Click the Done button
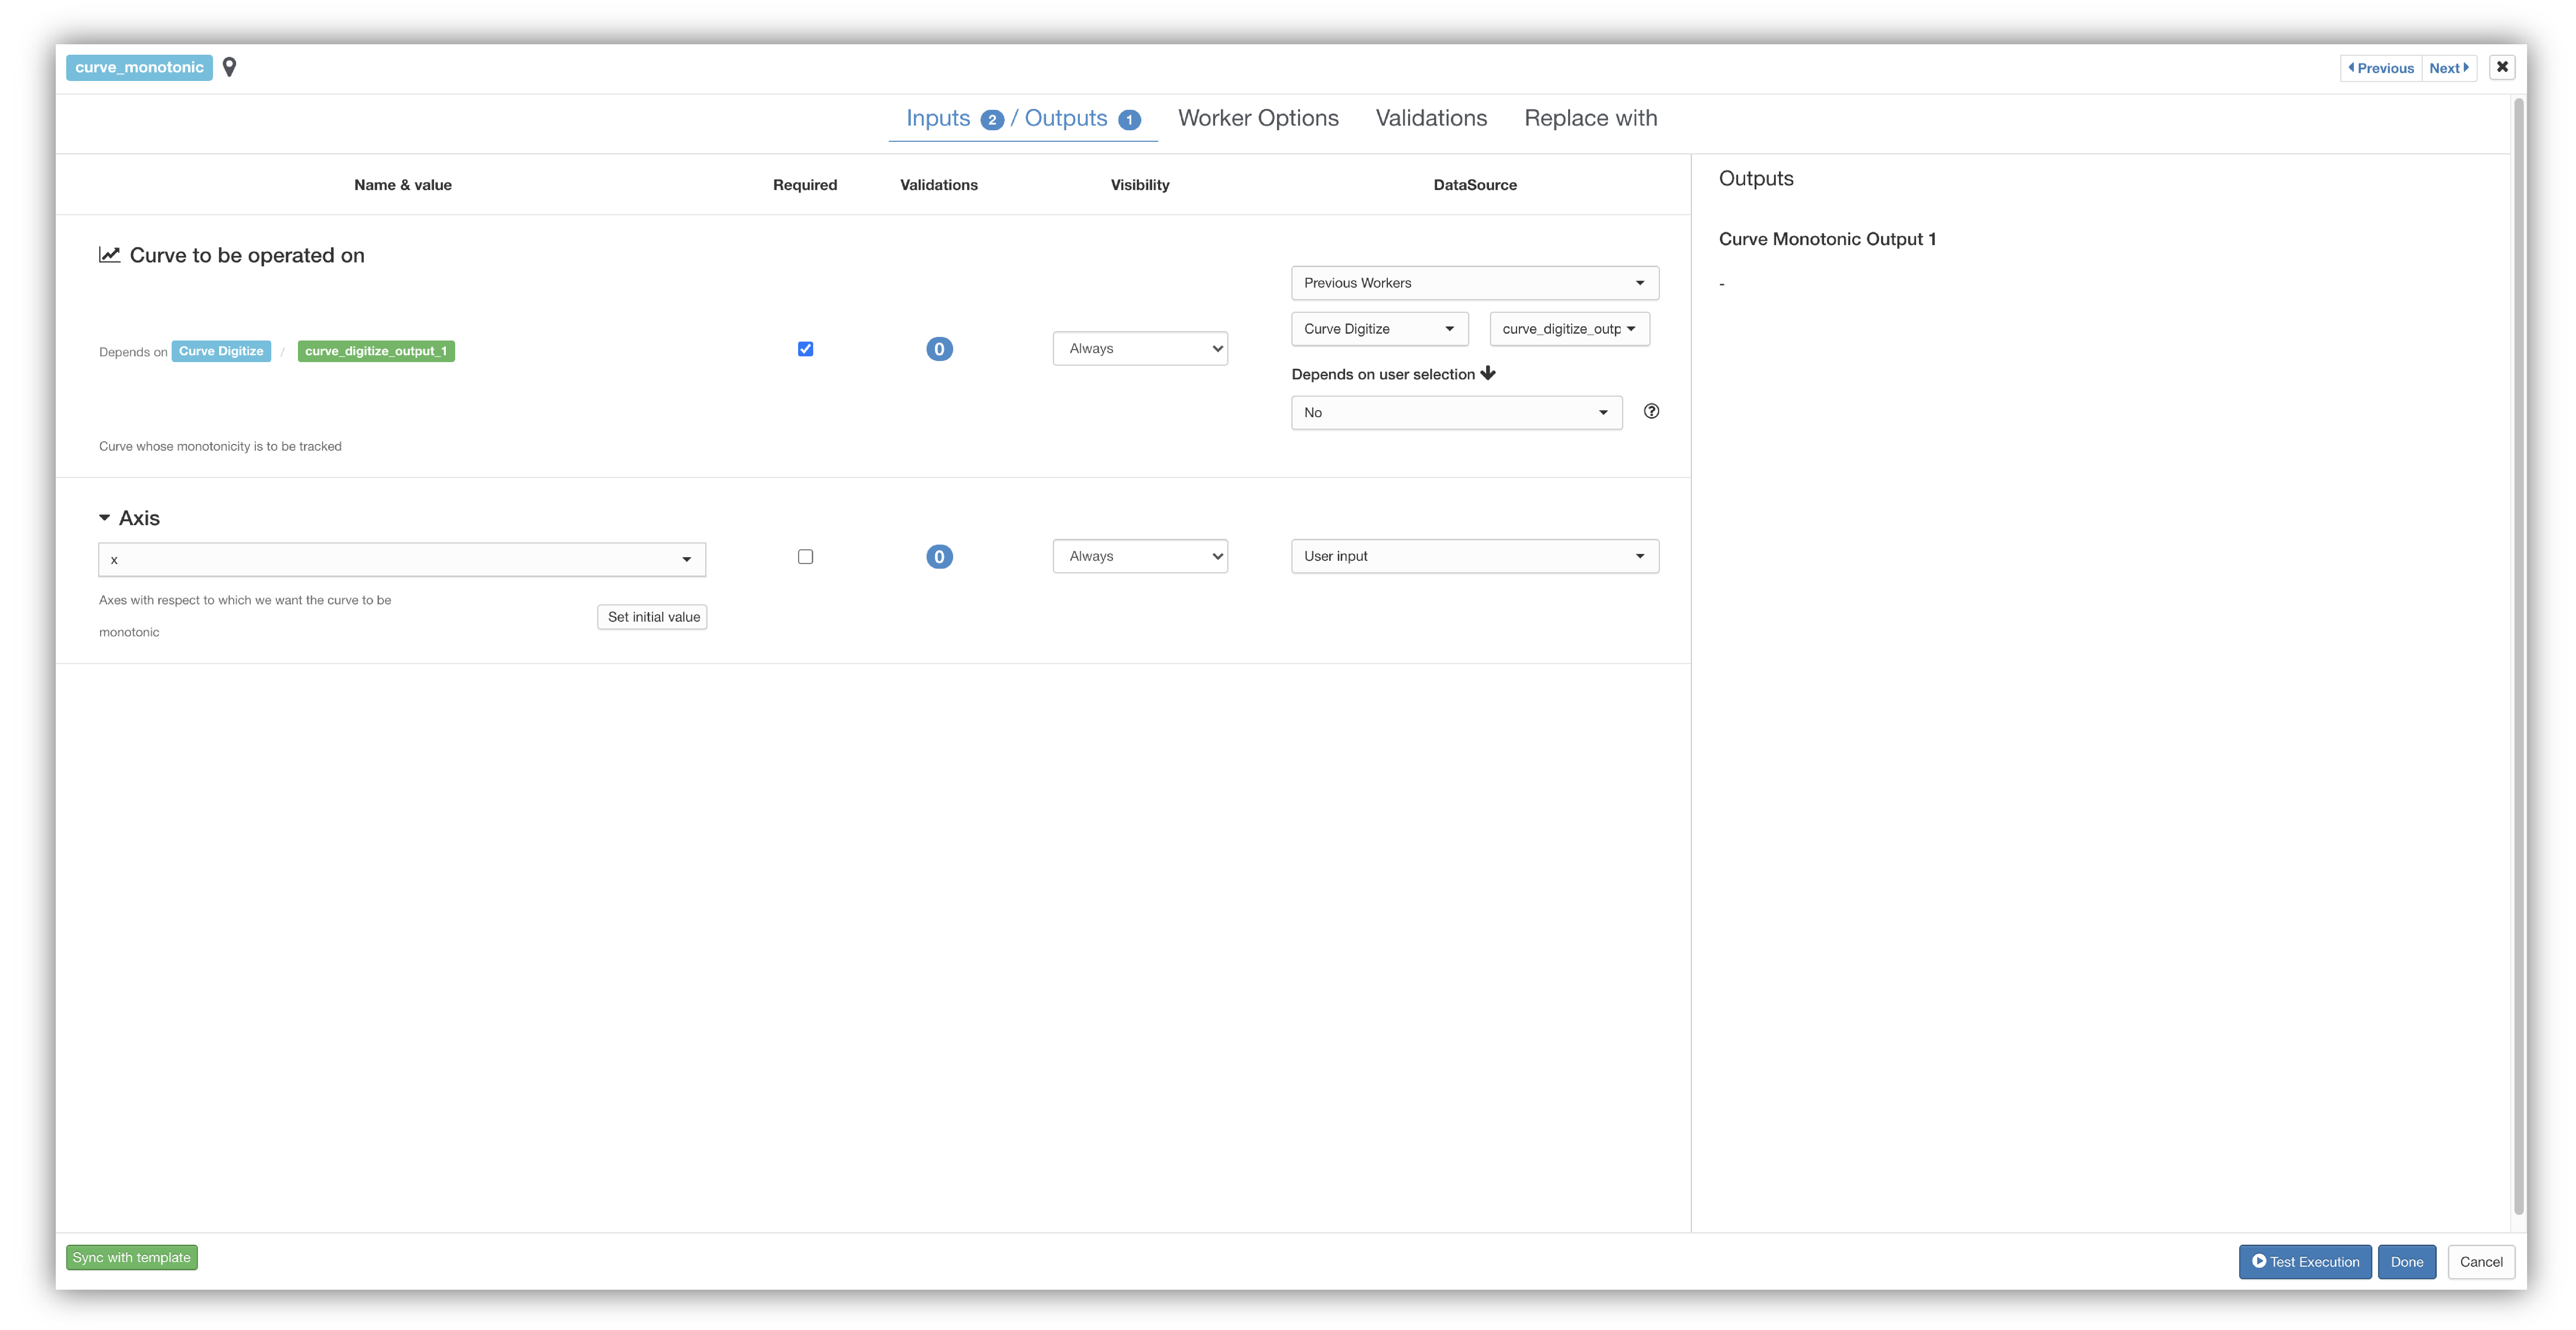Viewport: 2576px width, 1330px height. coord(2406,1262)
